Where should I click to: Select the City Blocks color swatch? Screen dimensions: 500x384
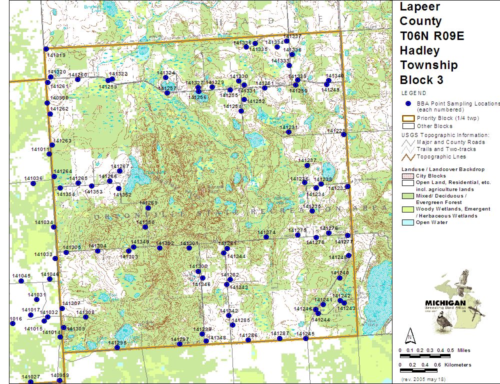pos(408,176)
